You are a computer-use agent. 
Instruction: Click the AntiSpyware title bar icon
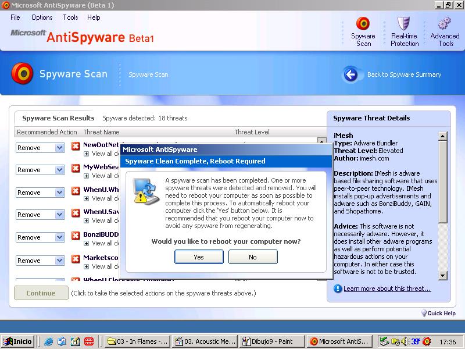coord(5,5)
